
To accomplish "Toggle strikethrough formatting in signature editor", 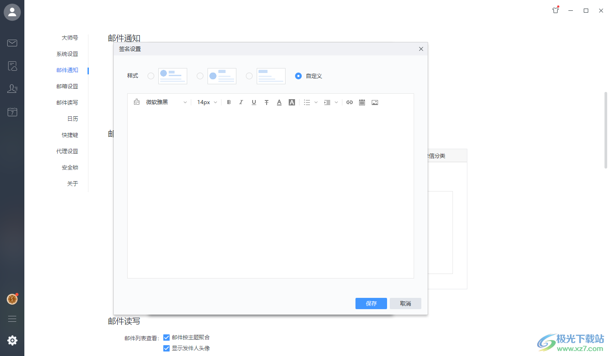I will point(267,102).
